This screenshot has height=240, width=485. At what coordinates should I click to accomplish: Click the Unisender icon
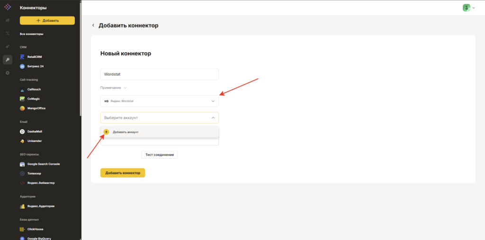pos(22,141)
